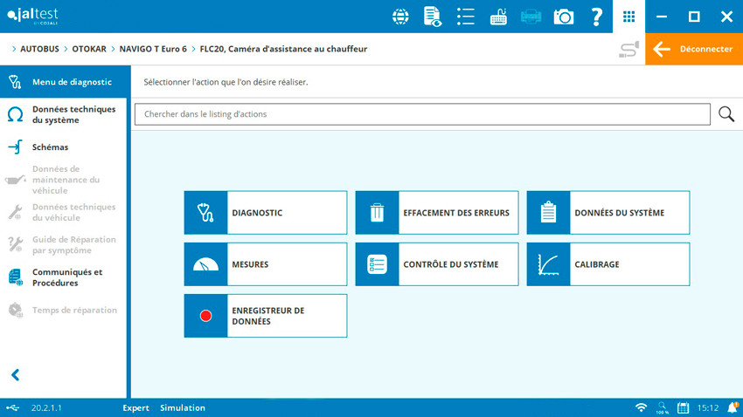Open the DONNÉES DU SYSTÈME tile
743x417 pixels.
pos(608,212)
